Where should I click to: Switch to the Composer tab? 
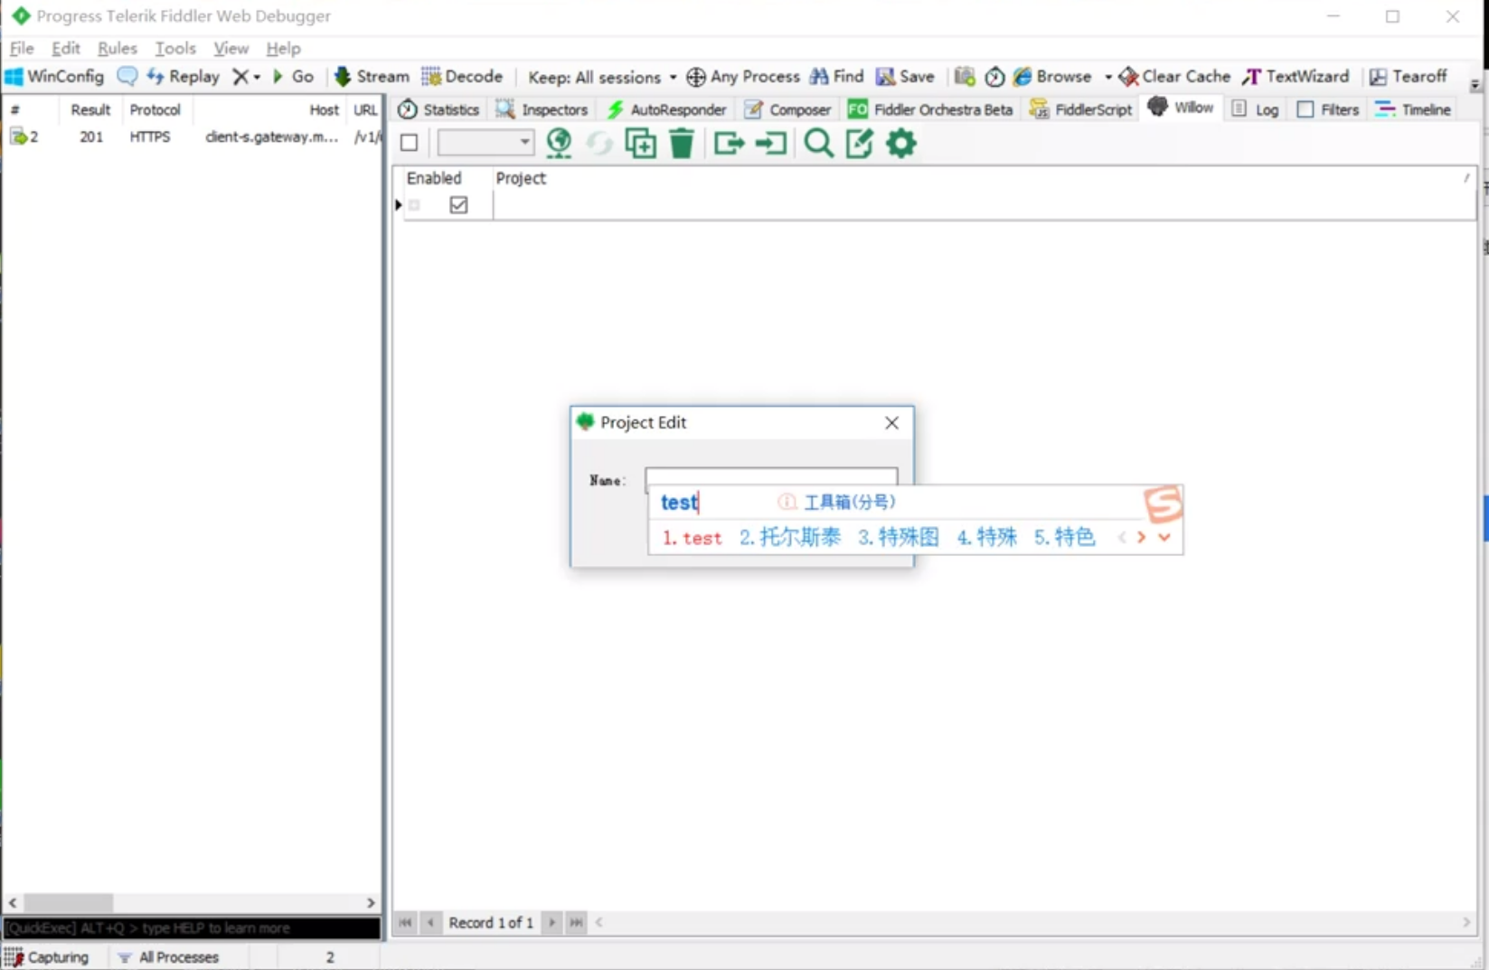pos(787,109)
